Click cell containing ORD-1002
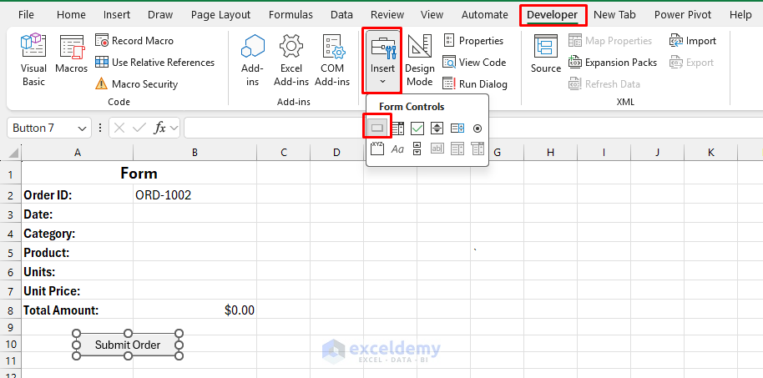The width and height of the screenshot is (763, 378). click(x=195, y=195)
